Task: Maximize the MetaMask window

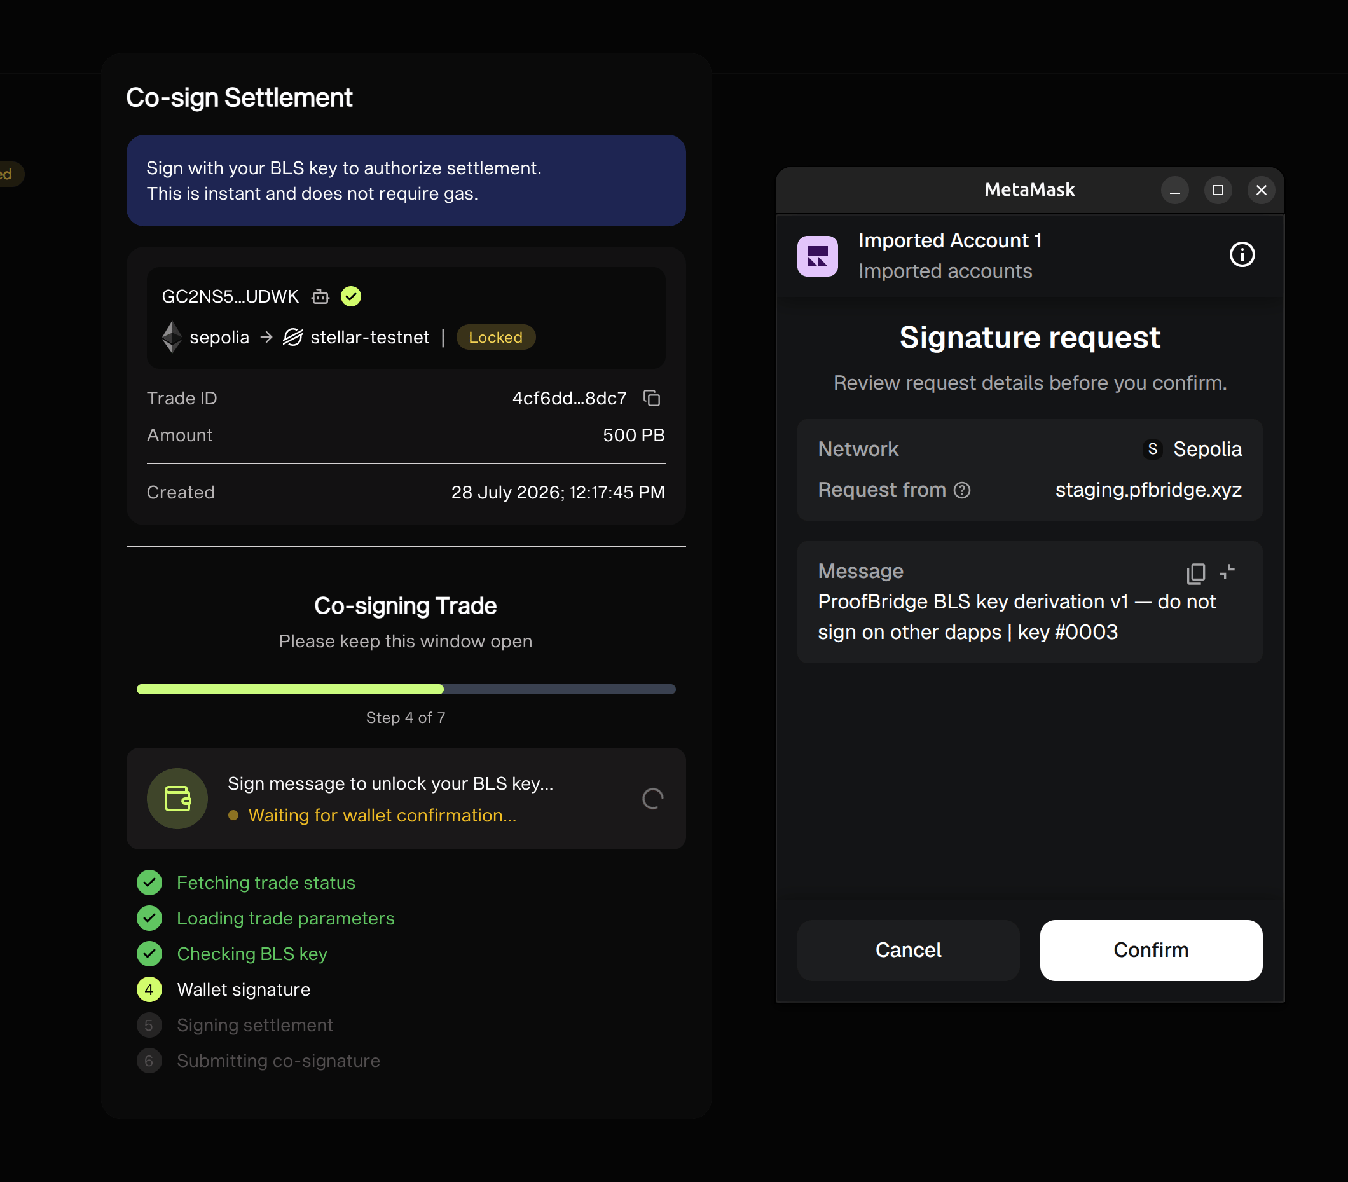Action: click(1218, 191)
